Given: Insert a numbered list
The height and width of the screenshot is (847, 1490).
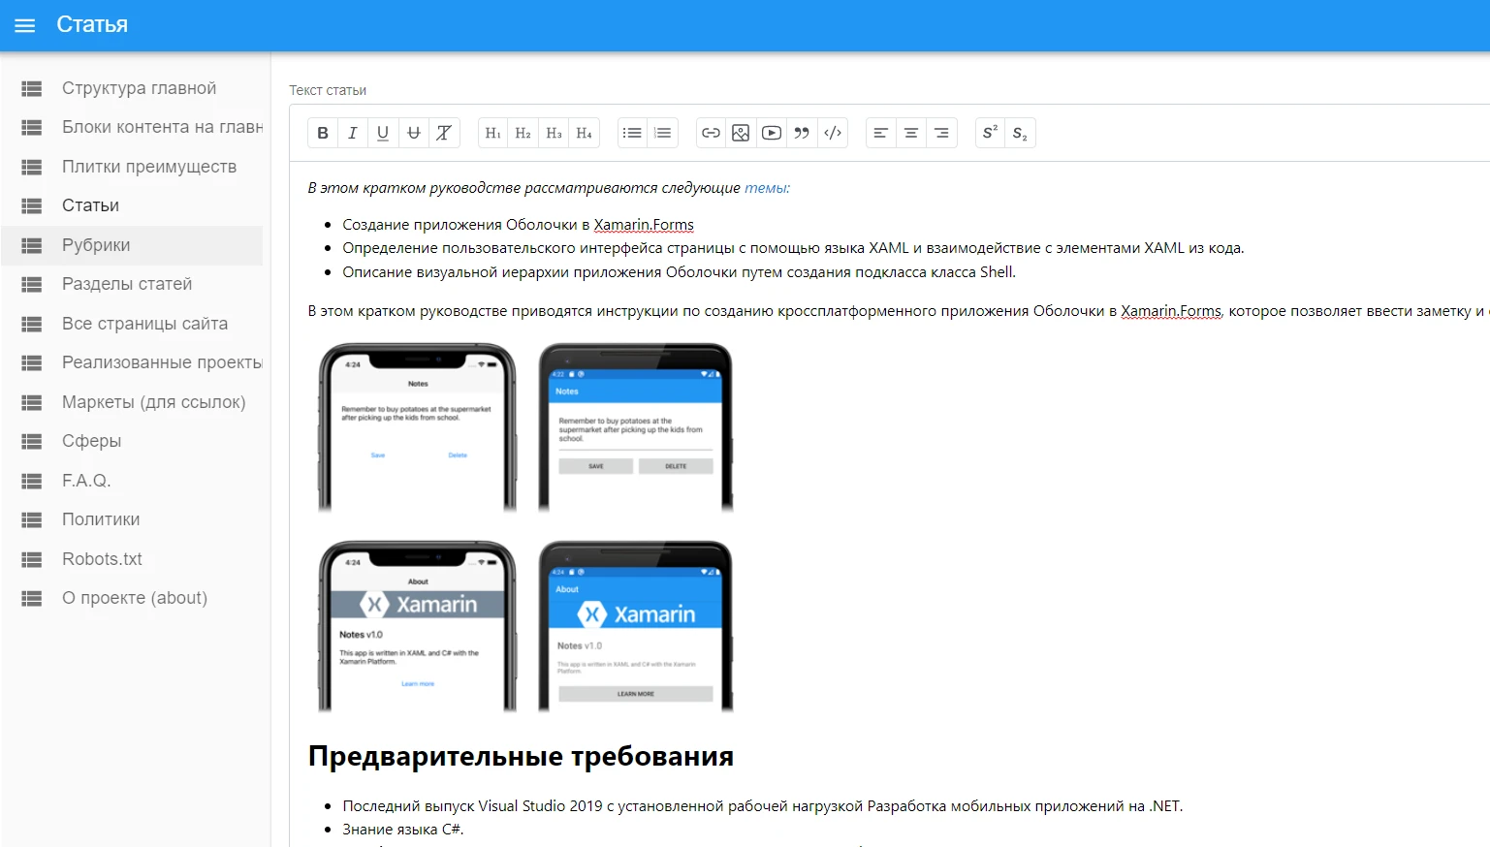Looking at the screenshot, I should click(663, 133).
